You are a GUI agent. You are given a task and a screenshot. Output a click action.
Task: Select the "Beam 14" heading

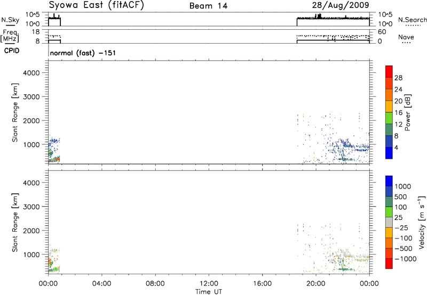(208, 6)
